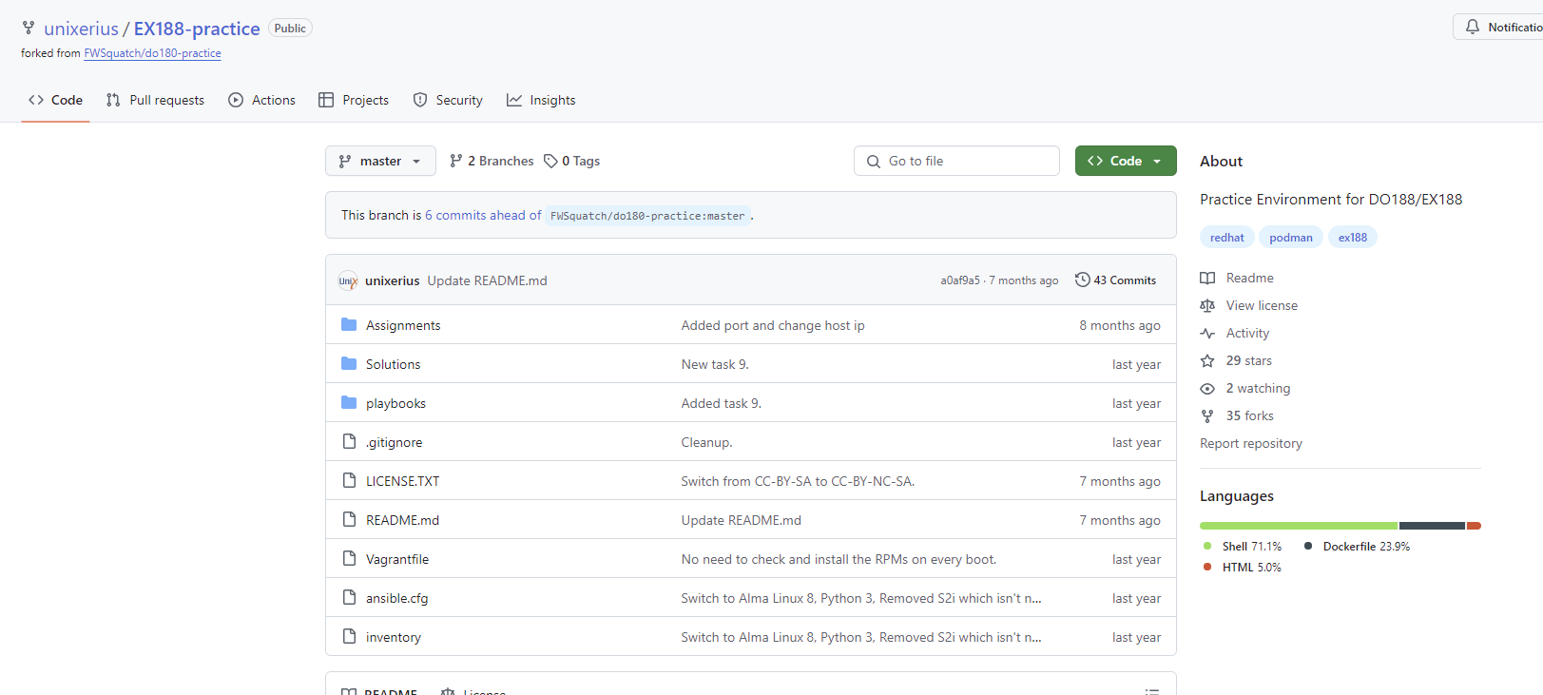Open commit 'Added task 9.'
This screenshot has height=695, width=1543.
(x=722, y=403)
